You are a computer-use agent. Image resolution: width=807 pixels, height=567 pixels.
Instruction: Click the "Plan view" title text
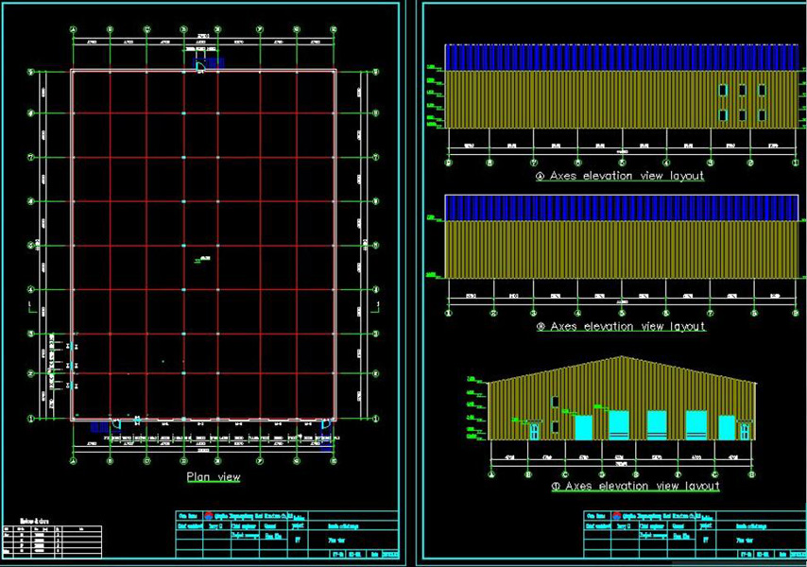tap(213, 477)
